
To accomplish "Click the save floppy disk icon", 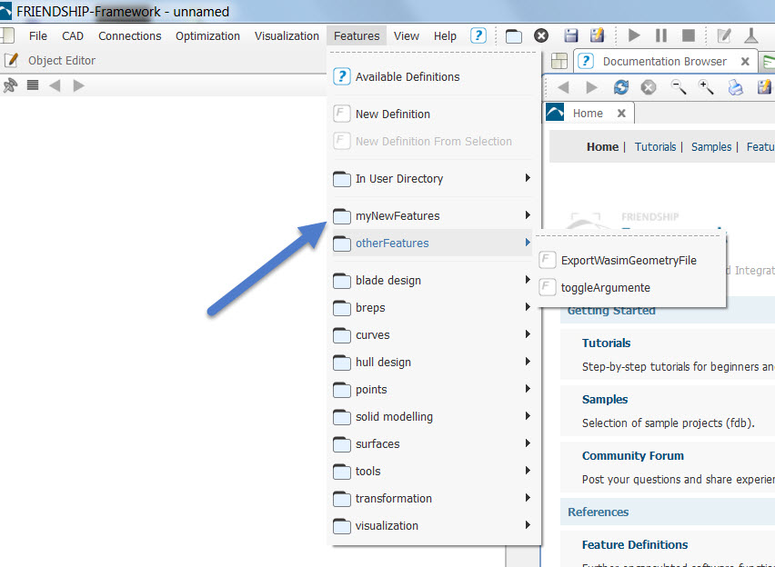I will point(571,35).
